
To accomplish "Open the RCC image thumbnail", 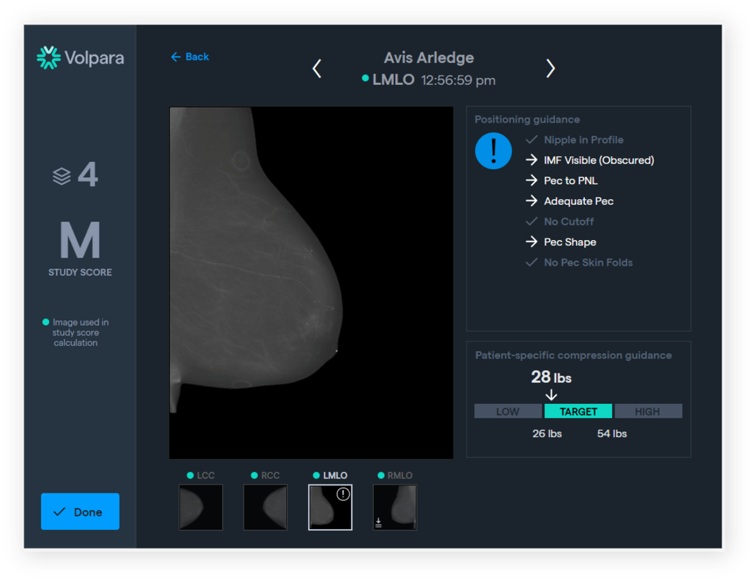I will (x=265, y=507).
